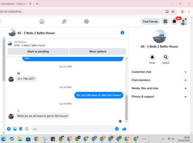Viewport: 193px width, 143px height.
Task: Open Snipping Tool from the taskbar
Action: pyautogui.click(x=45, y=139)
